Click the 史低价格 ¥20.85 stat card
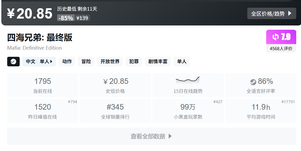The width and height of the screenshot is (301, 151). (x=115, y=85)
